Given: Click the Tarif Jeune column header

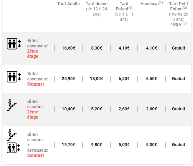Looking at the screenshot, I should tap(96, 9).
